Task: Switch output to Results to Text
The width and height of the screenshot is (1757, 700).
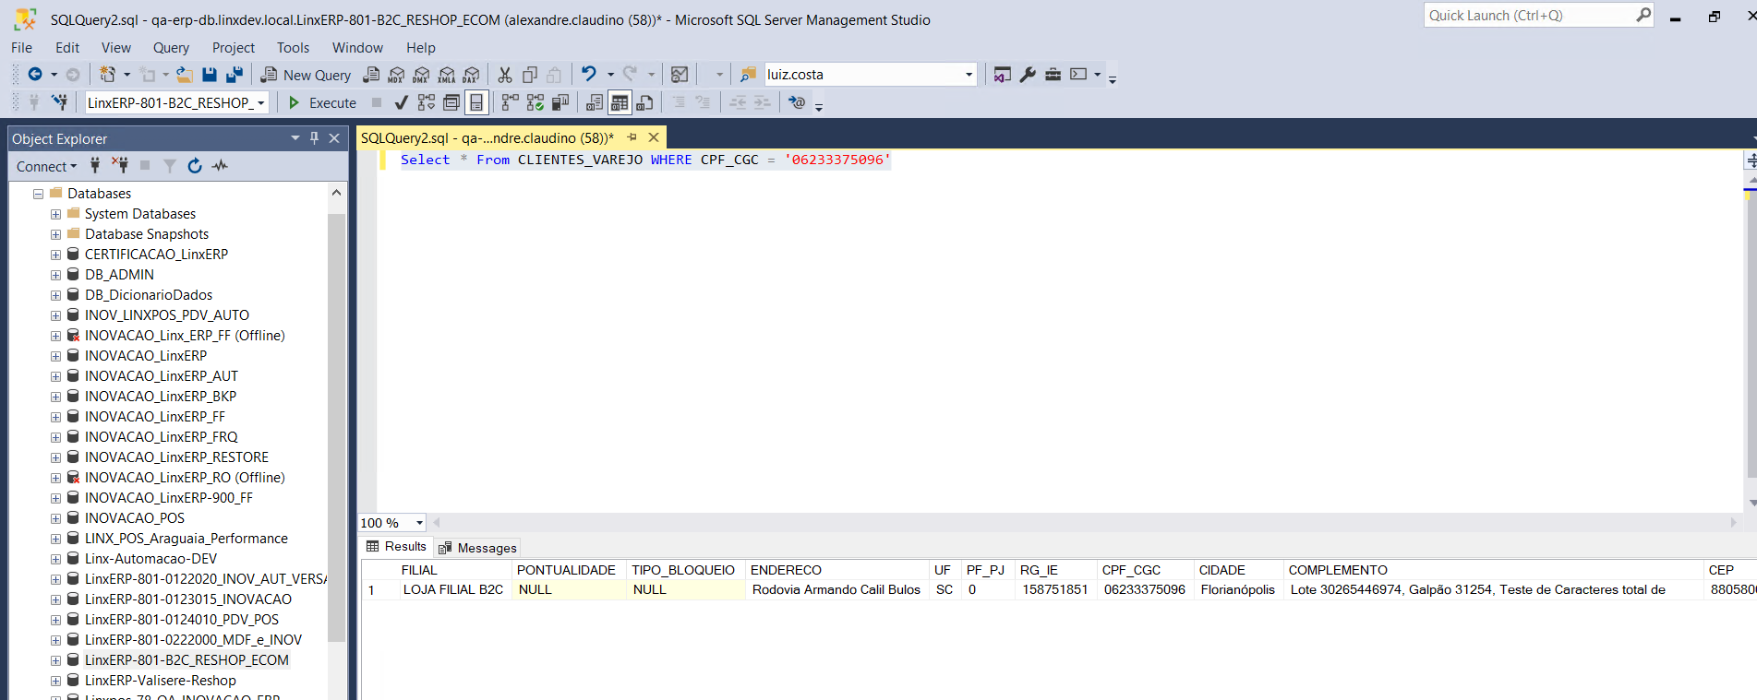Action: [595, 102]
